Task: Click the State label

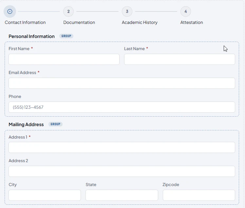Action: pyautogui.click(x=91, y=185)
